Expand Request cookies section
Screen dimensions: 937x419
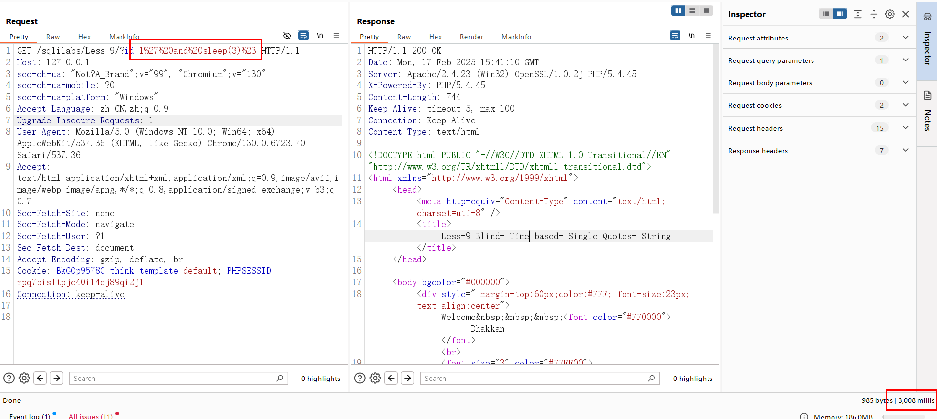pyautogui.click(x=819, y=105)
